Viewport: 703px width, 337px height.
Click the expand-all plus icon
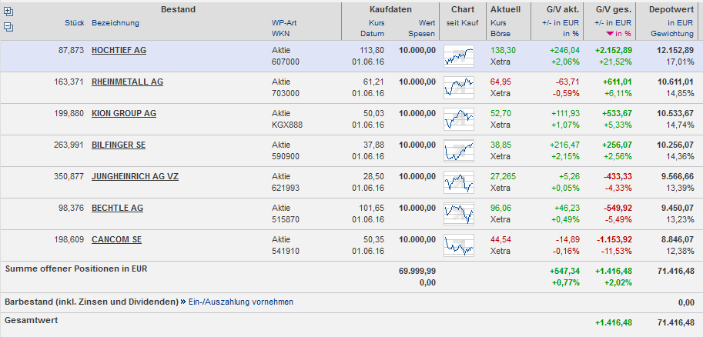coord(9,12)
